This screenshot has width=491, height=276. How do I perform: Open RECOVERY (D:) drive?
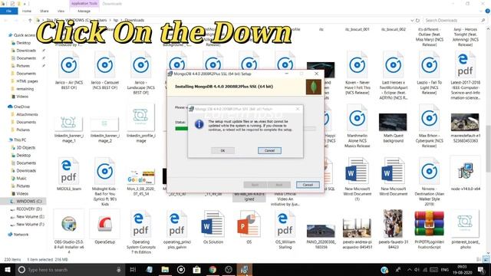[29, 209]
